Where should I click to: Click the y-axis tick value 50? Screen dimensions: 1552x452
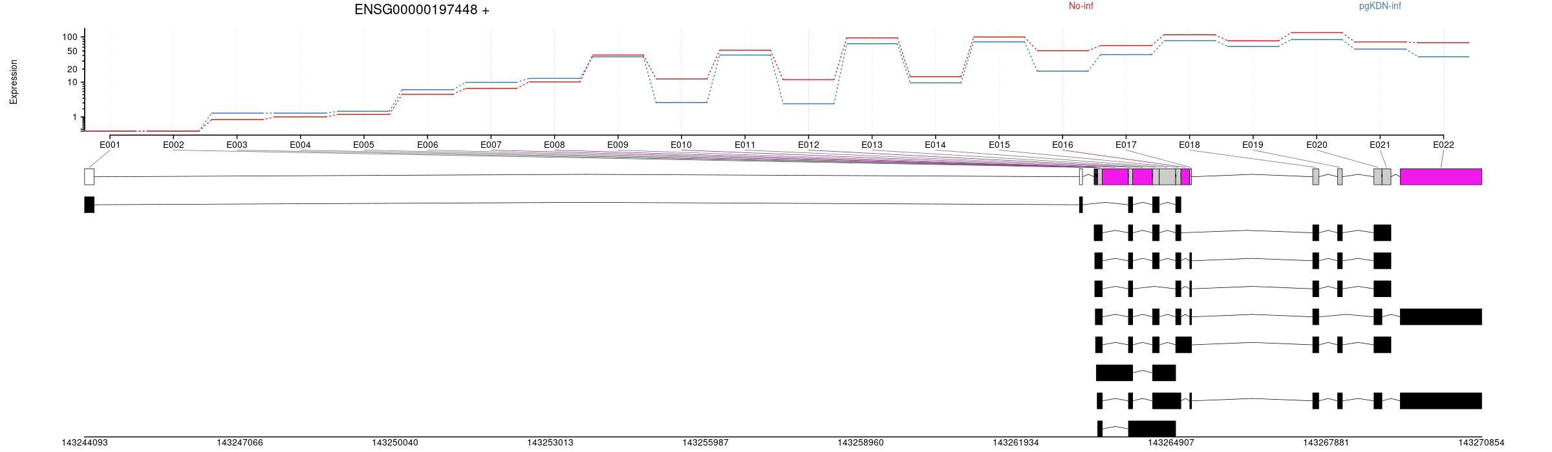(72, 52)
